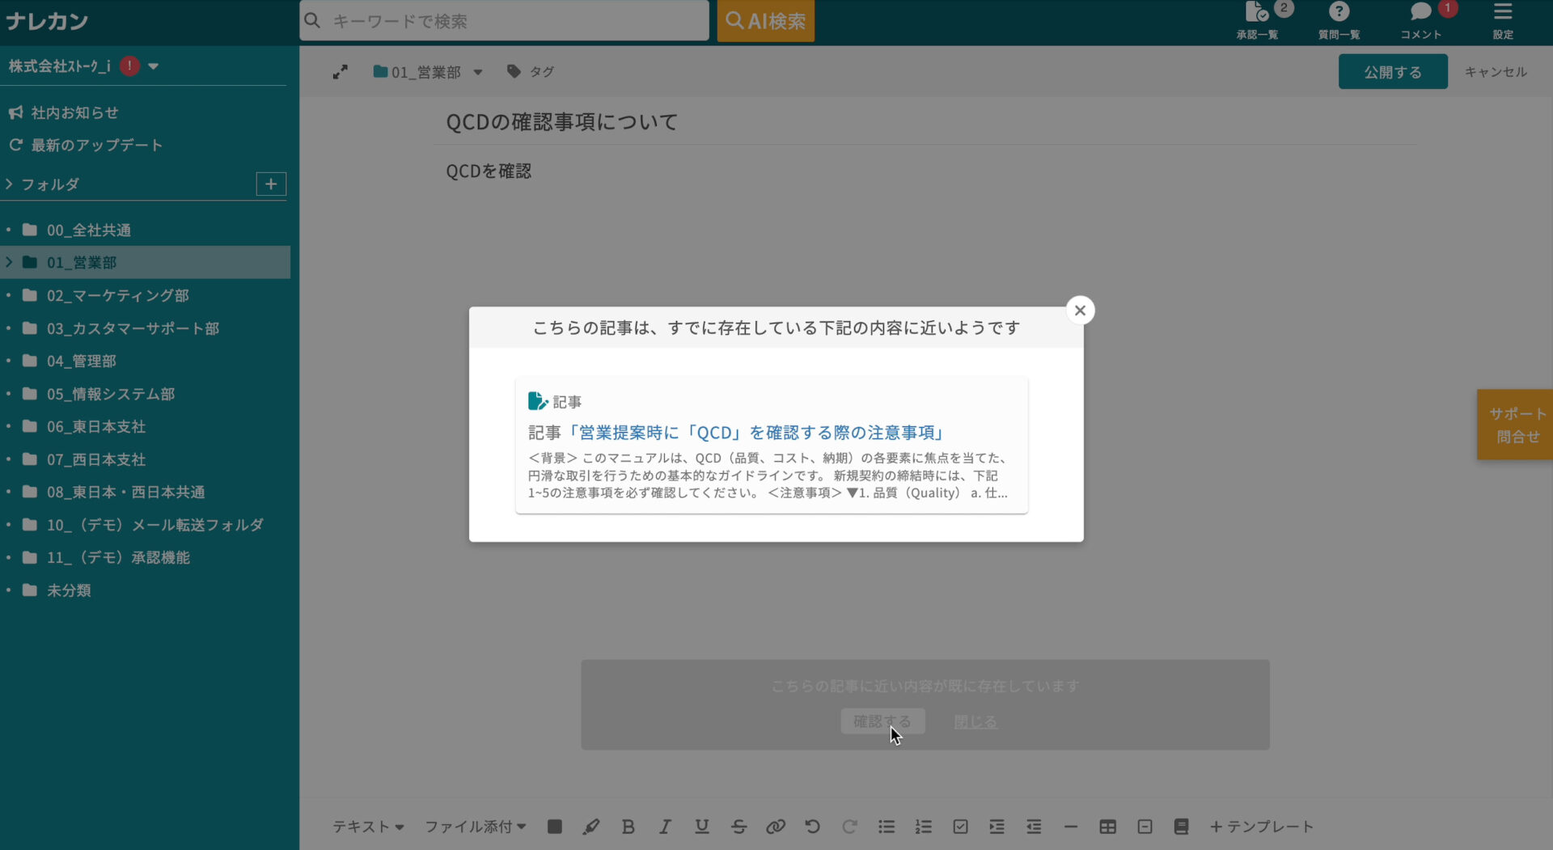The width and height of the screenshot is (1553, 850).
Task: Open the 社内お知らせ section
Action: point(74,112)
